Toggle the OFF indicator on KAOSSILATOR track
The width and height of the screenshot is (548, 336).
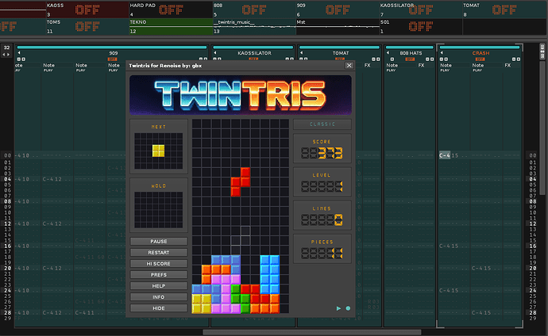click(x=253, y=59)
